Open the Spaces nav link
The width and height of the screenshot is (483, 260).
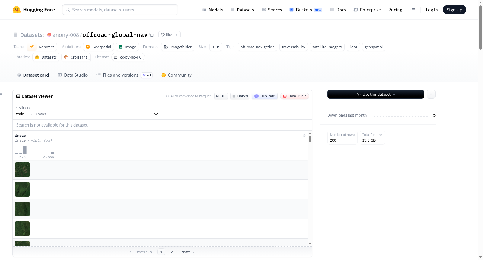pyautogui.click(x=272, y=10)
